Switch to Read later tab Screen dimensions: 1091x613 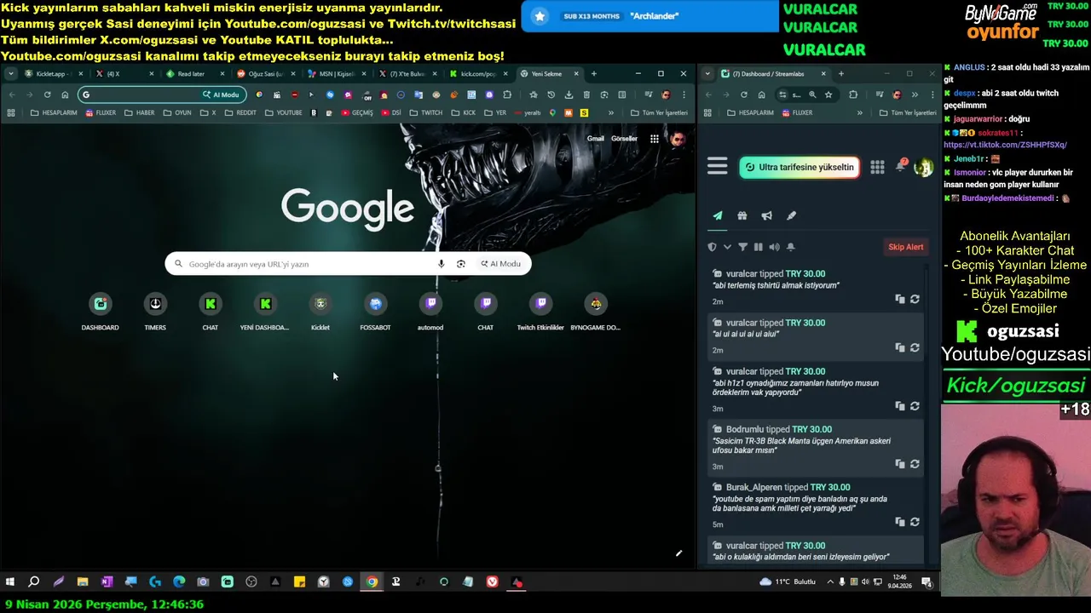(x=194, y=74)
